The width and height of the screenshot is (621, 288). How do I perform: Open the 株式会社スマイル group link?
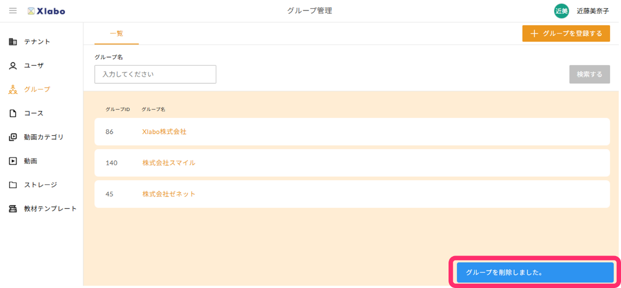[x=169, y=163]
